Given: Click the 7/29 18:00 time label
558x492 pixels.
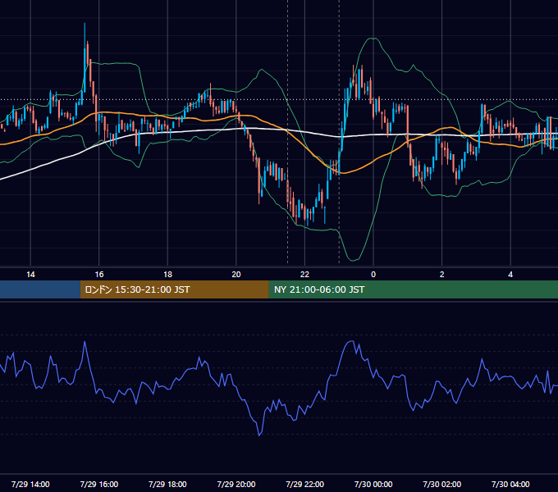Looking at the screenshot, I should (167, 484).
